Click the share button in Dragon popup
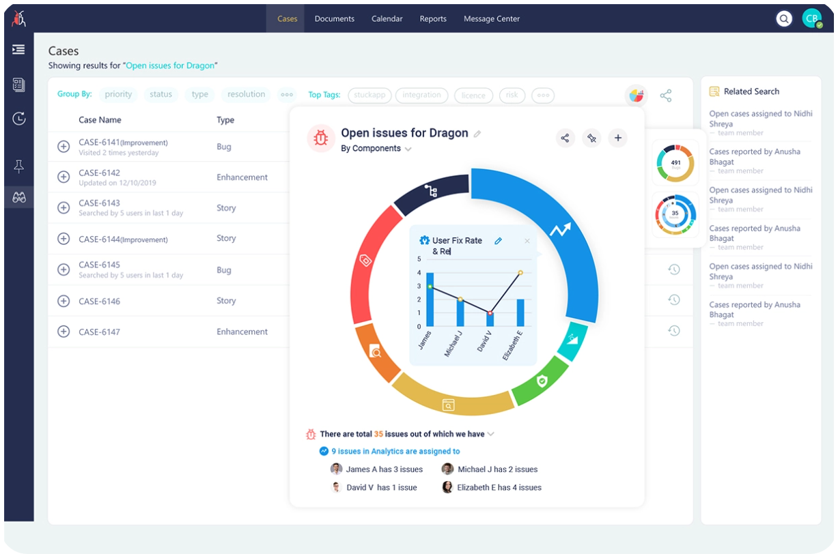Image resolution: width=838 pixels, height=554 pixels. tap(565, 138)
